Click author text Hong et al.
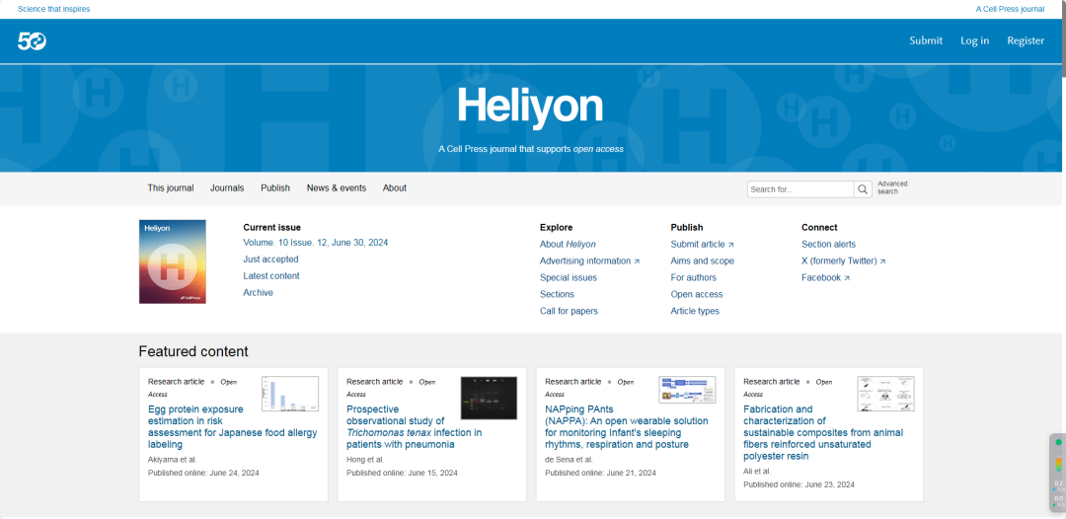 click(x=365, y=460)
